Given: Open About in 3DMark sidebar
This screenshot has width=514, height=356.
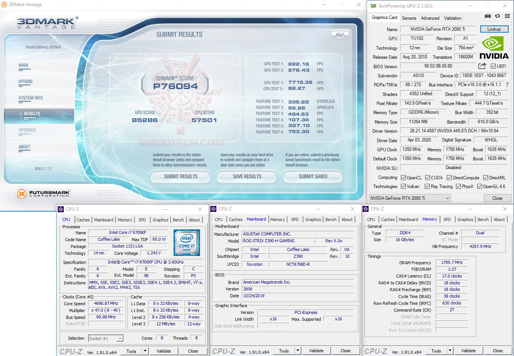Looking at the screenshot, I should 24,147.
